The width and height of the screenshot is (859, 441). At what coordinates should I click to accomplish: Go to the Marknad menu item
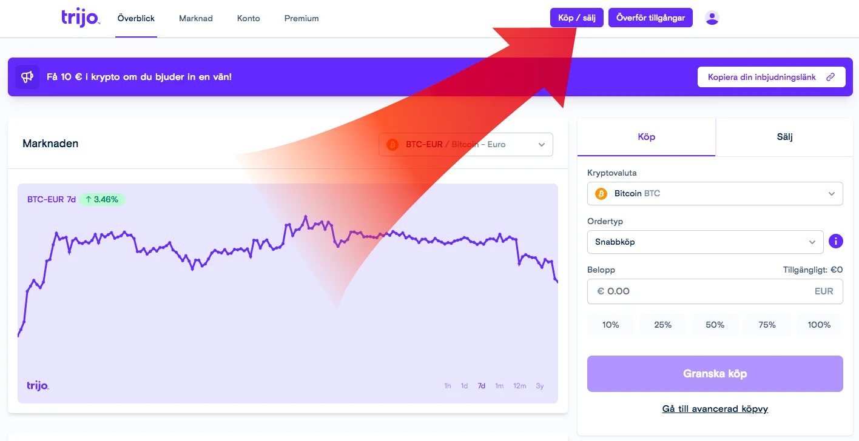(195, 18)
